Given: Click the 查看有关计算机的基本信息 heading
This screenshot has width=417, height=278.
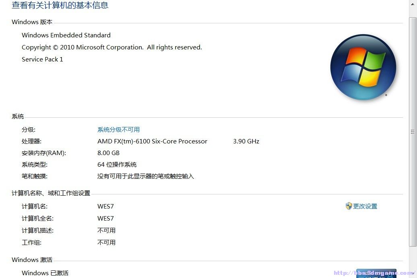Looking at the screenshot, I should [60, 5].
